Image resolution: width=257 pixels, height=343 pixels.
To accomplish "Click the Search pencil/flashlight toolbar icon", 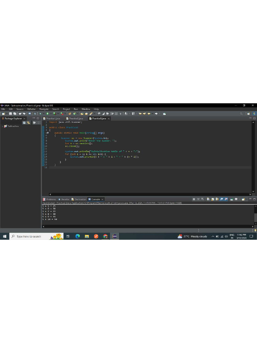I will [x=91, y=114].
